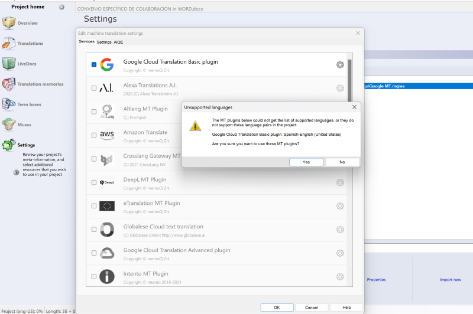The width and height of the screenshot is (473, 314).
Task: Click the Import new link
Action: point(451,280)
